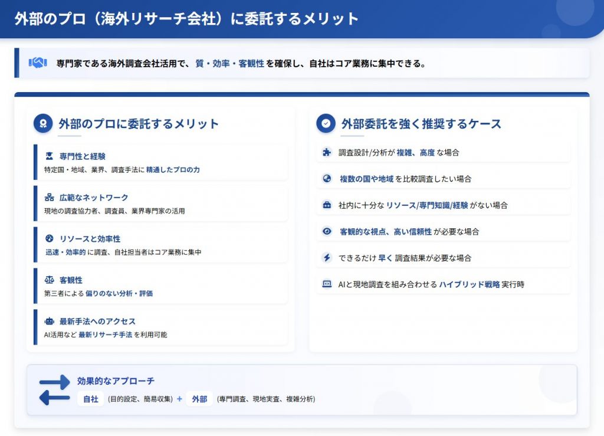This screenshot has width=604, height=436.
Task: Click the handshake icon in the summary banner
Action: (x=38, y=63)
